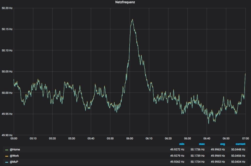Click @Home max value 50.1736 Hz

(197, 150)
